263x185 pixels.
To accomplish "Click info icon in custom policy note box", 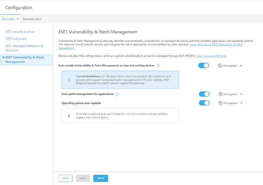I will click(69, 116).
